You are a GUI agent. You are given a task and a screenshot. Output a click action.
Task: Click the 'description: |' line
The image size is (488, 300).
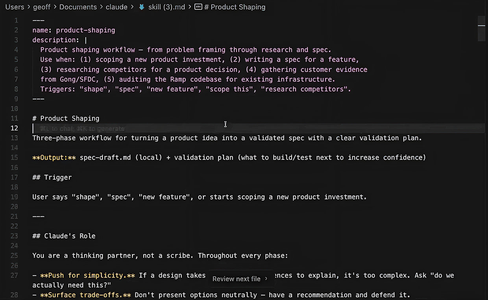point(60,40)
